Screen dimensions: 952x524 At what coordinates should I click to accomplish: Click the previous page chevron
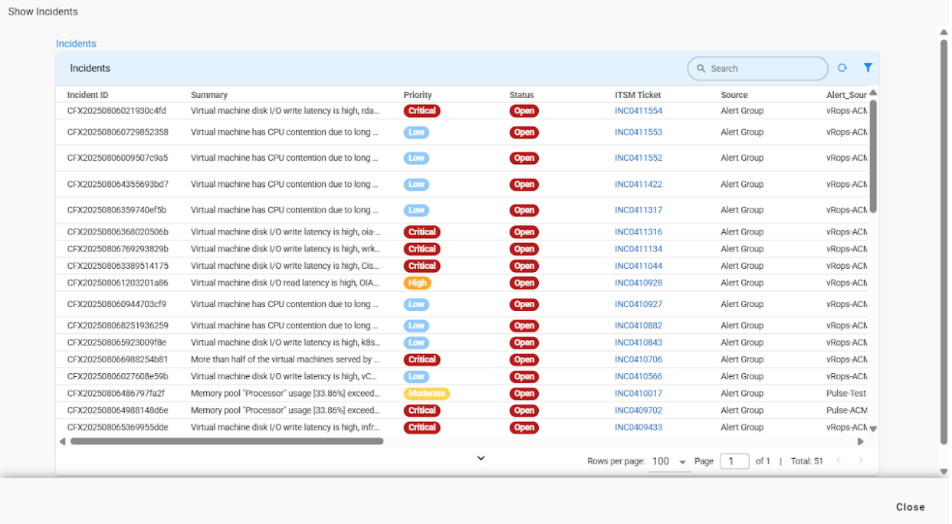coord(839,460)
